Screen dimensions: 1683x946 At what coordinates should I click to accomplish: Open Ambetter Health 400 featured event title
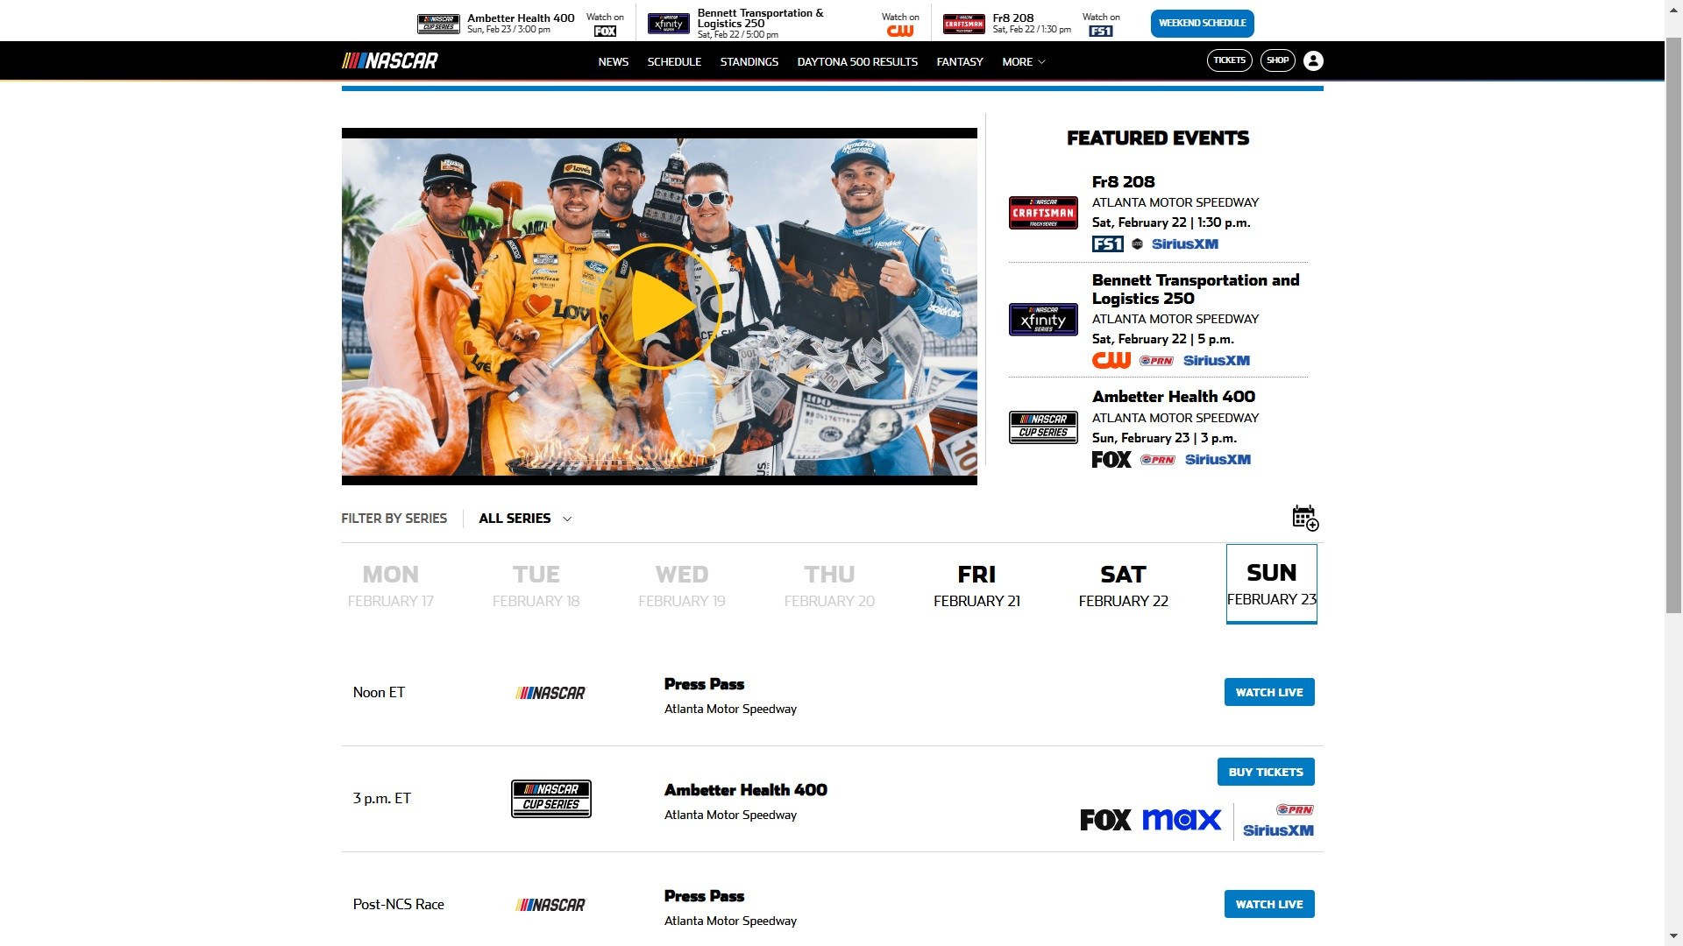click(1174, 397)
